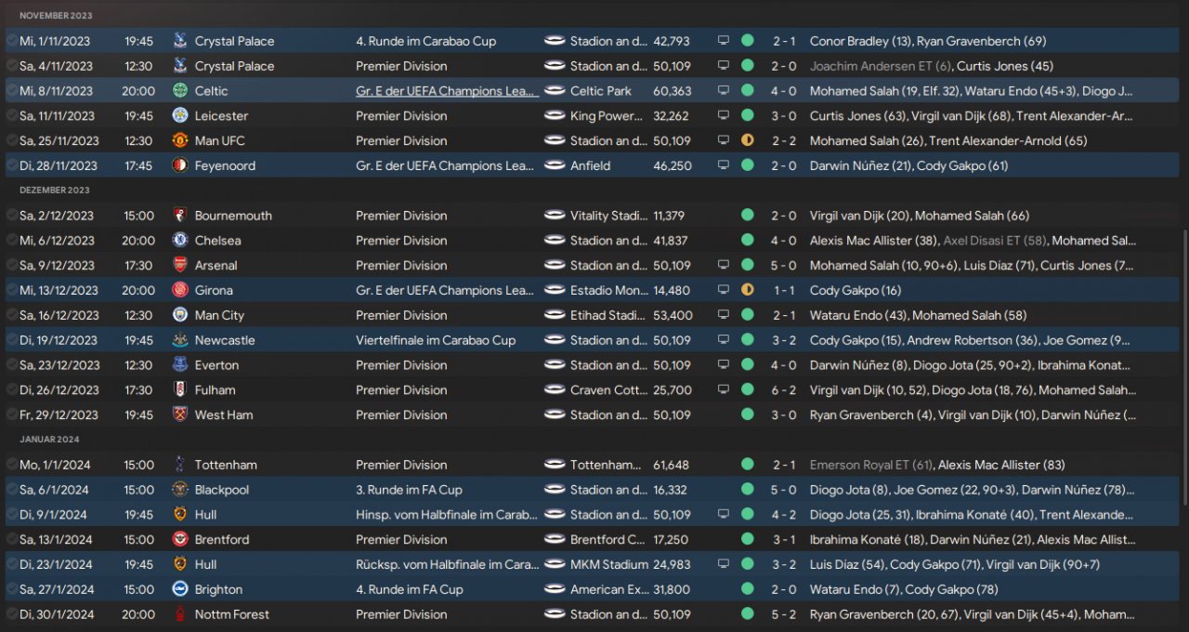Click the green win indicator on Fulham row
This screenshot has width=1189, height=632.
point(748,390)
